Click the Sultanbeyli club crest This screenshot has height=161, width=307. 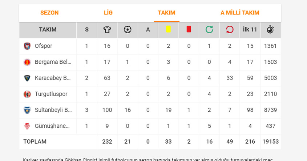click(x=27, y=110)
